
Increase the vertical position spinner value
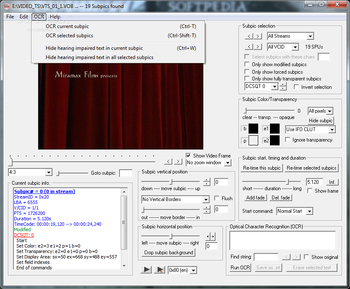coord(207,180)
